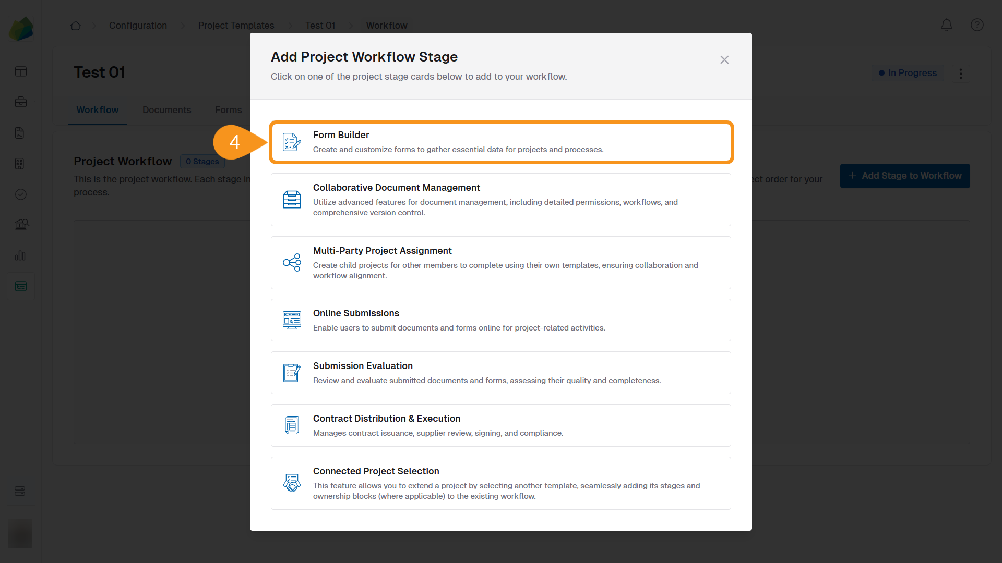Go to Project Templates breadcrumb link
Image resolution: width=1002 pixels, height=563 pixels.
click(x=236, y=26)
